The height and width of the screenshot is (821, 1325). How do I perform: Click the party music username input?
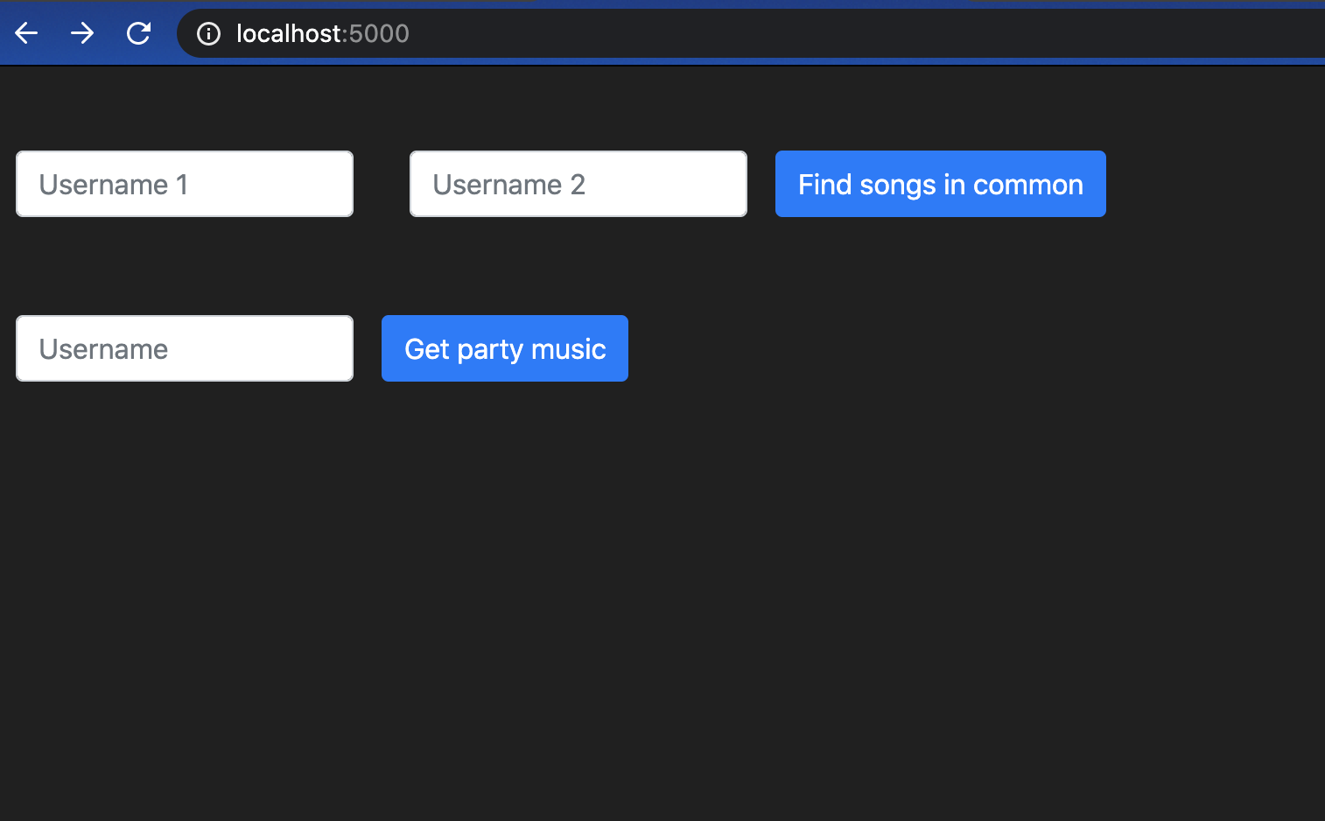[x=185, y=348]
